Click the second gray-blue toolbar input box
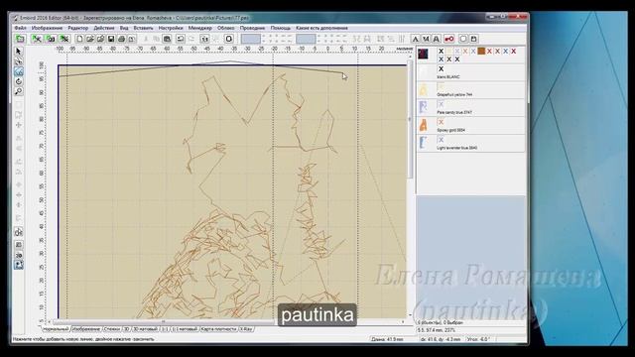This screenshot has width=635, height=357. [306, 39]
